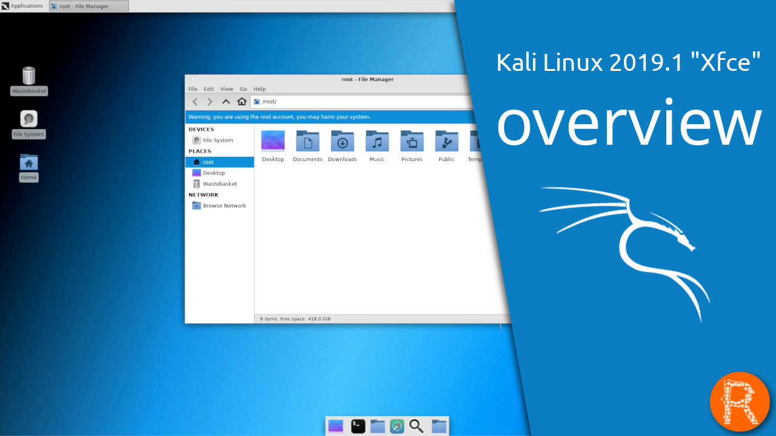Go forward with the right arrow
Viewport: 776px width, 436px height.
(210, 102)
